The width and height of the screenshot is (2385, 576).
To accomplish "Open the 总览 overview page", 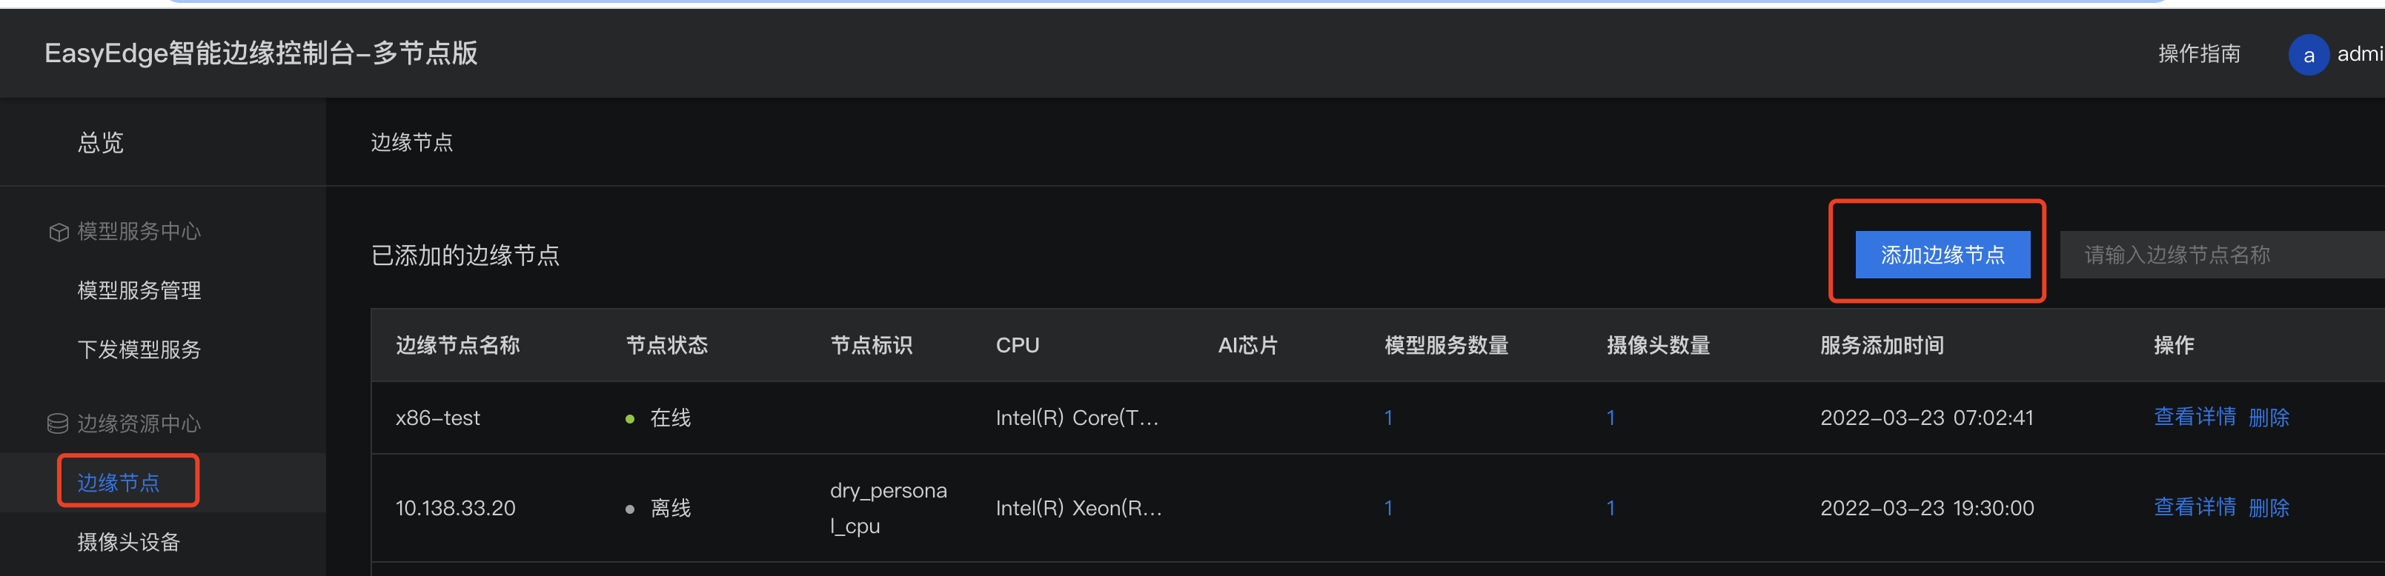I will pyautogui.click(x=101, y=142).
